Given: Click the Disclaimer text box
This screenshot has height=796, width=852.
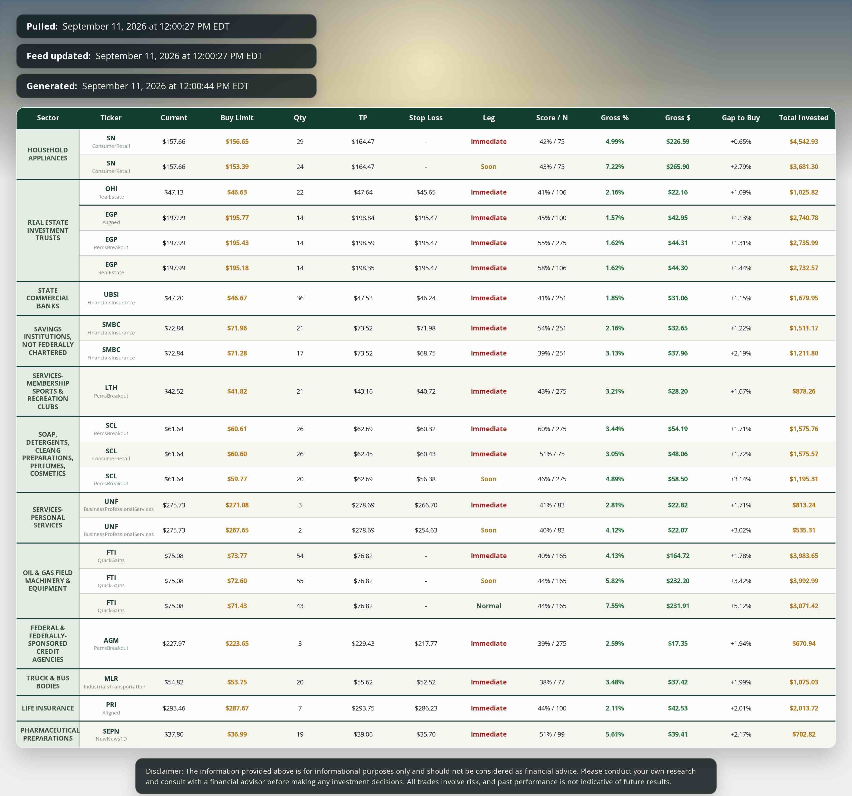Looking at the screenshot, I should [x=425, y=776].
